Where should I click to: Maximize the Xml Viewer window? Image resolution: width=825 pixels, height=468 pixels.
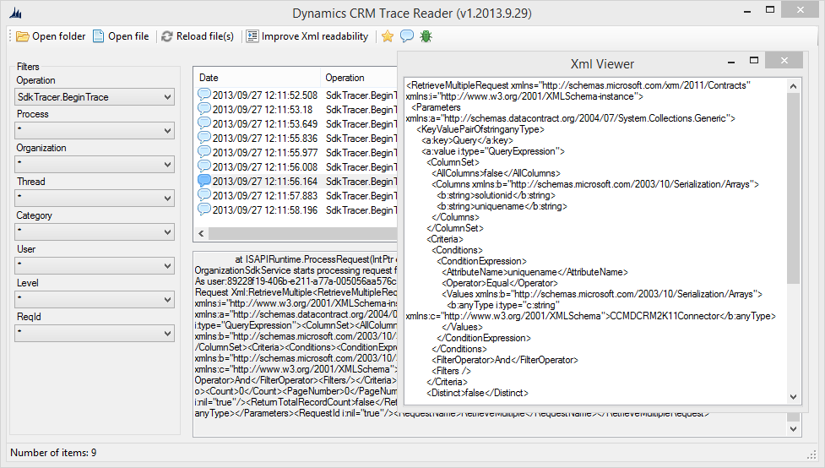point(754,61)
